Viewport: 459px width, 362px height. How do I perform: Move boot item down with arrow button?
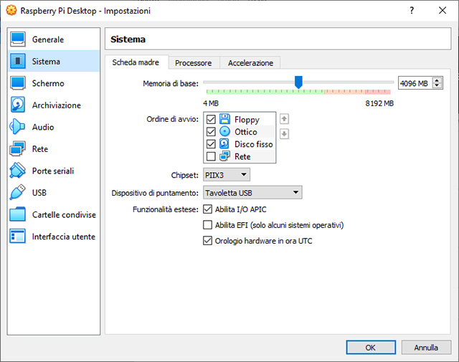click(284, 133)
